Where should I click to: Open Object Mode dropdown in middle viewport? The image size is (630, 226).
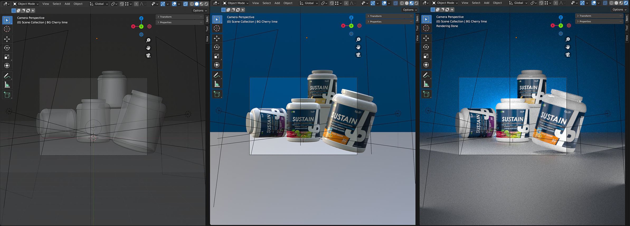coord(236,3)
